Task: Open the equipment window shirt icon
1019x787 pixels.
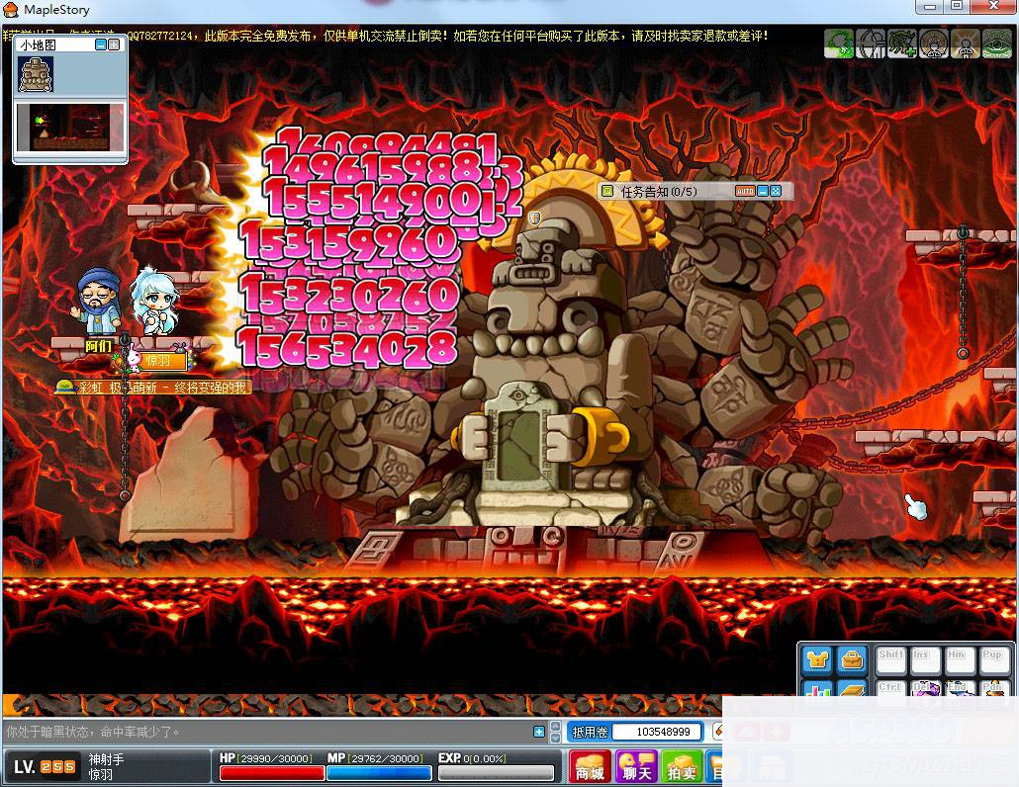Action: point(817,659)
